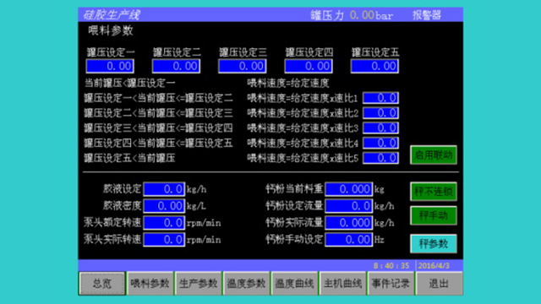The width and height of the screenshot is (541, 304).
Task: Select the 钙粉设定流量 field
Action: coord(349,206)
